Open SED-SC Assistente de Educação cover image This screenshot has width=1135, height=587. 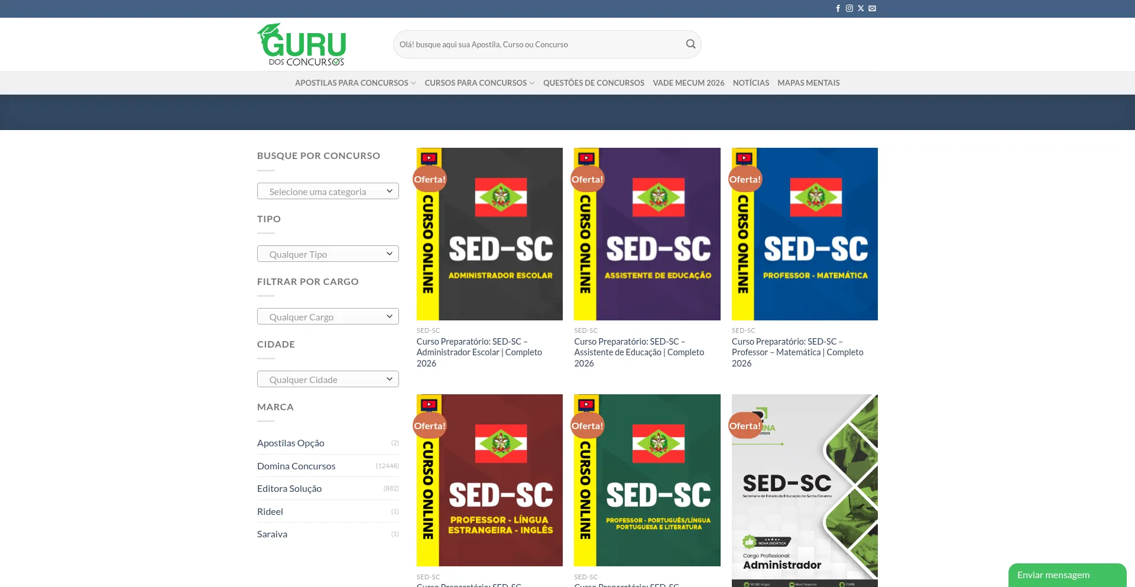click(x=647, y=234)
